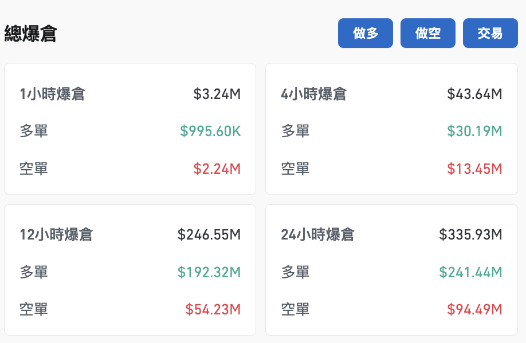526x343 pixels.
Task: Click the green $995.60K long value
Action: click(x=210, y=131)
